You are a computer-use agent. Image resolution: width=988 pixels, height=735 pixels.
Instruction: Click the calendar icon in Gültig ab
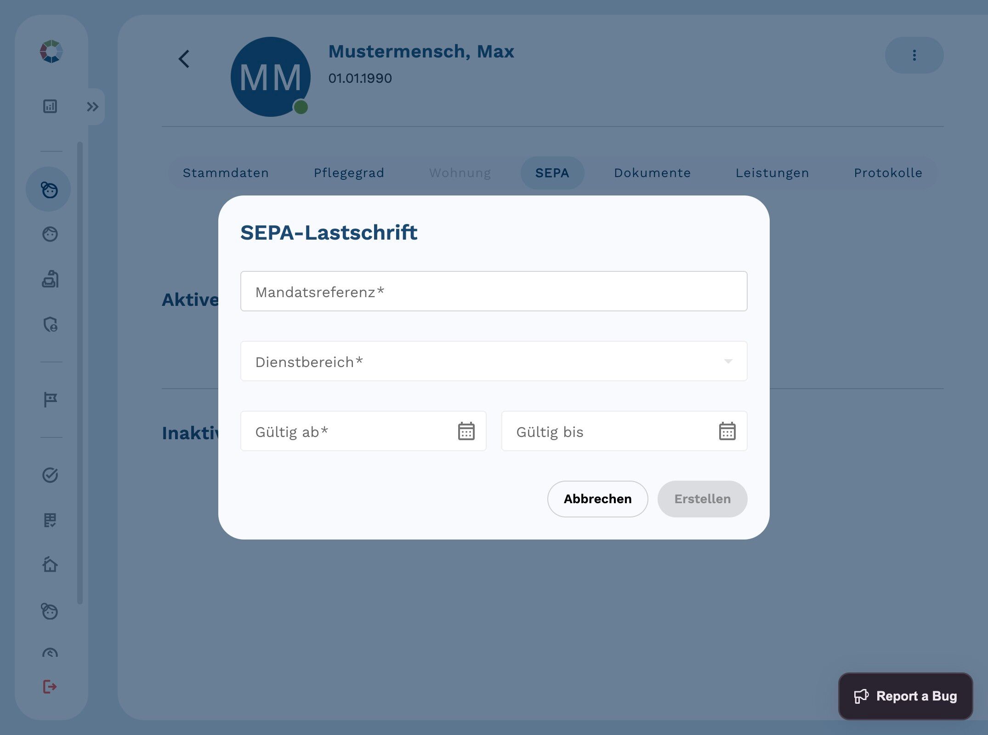point(466,431)
